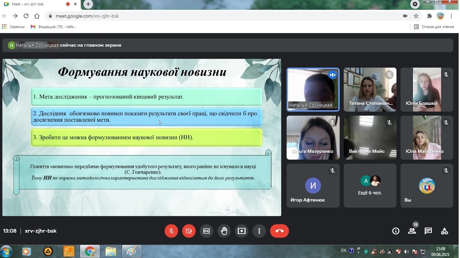Toggle captions with the CC button
The image size is (460, 258).
tap(207, 231)
